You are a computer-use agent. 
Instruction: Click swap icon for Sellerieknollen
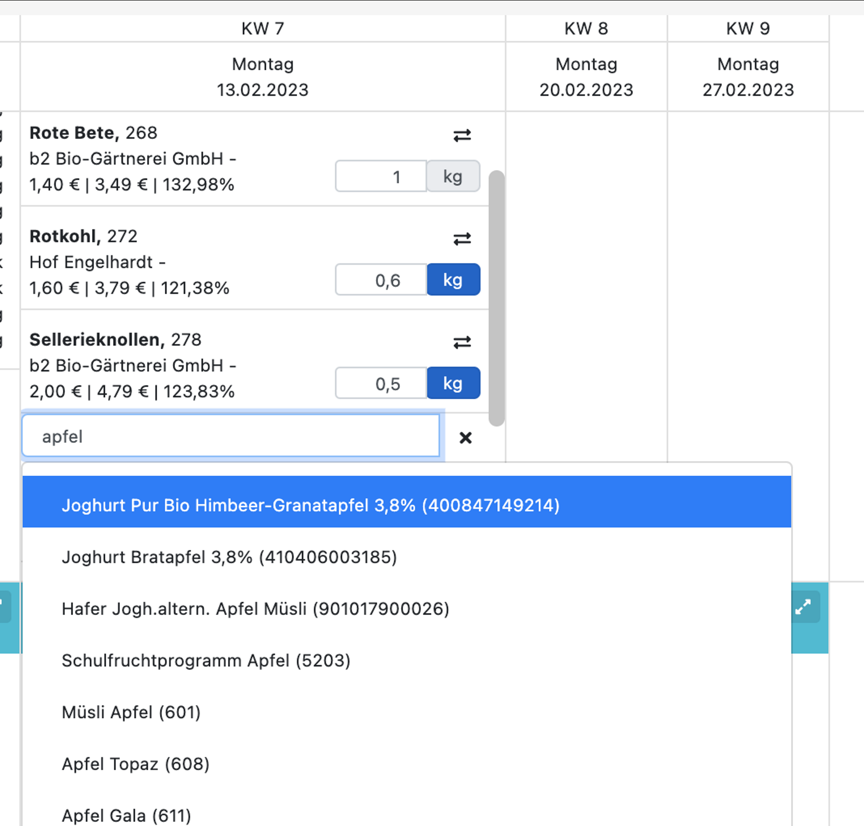pyautogui.click(x=462, y=342)
